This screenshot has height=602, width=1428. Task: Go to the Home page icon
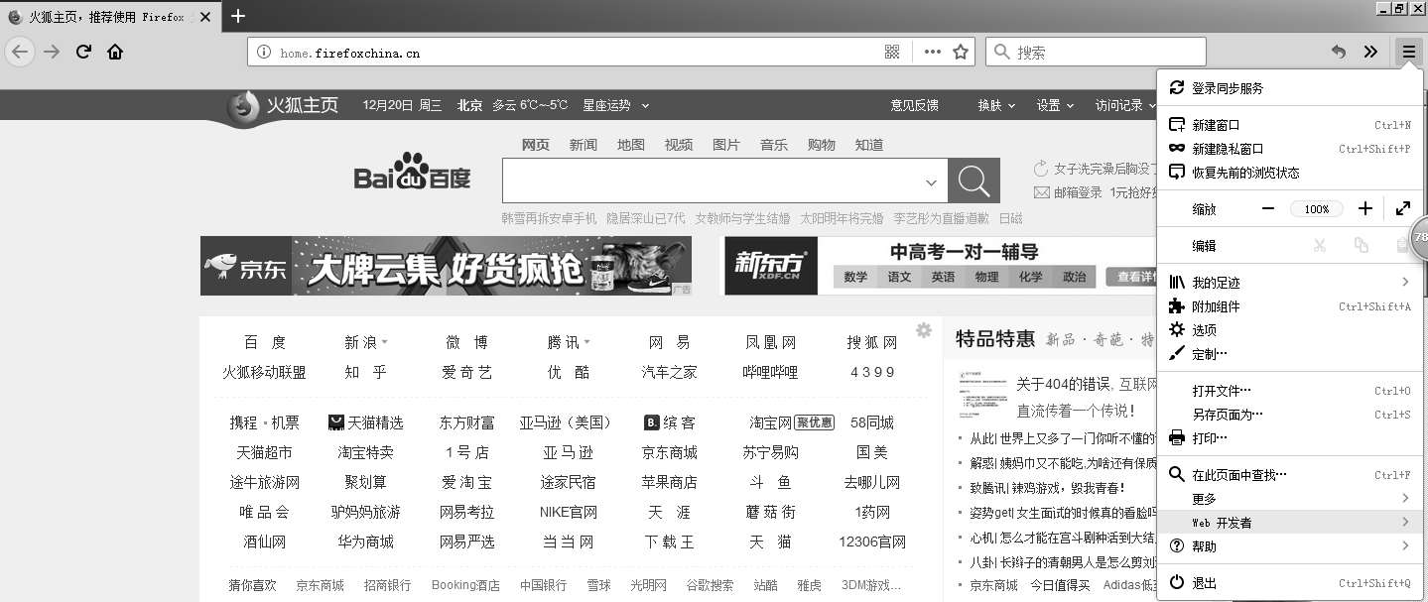(115, 52)
